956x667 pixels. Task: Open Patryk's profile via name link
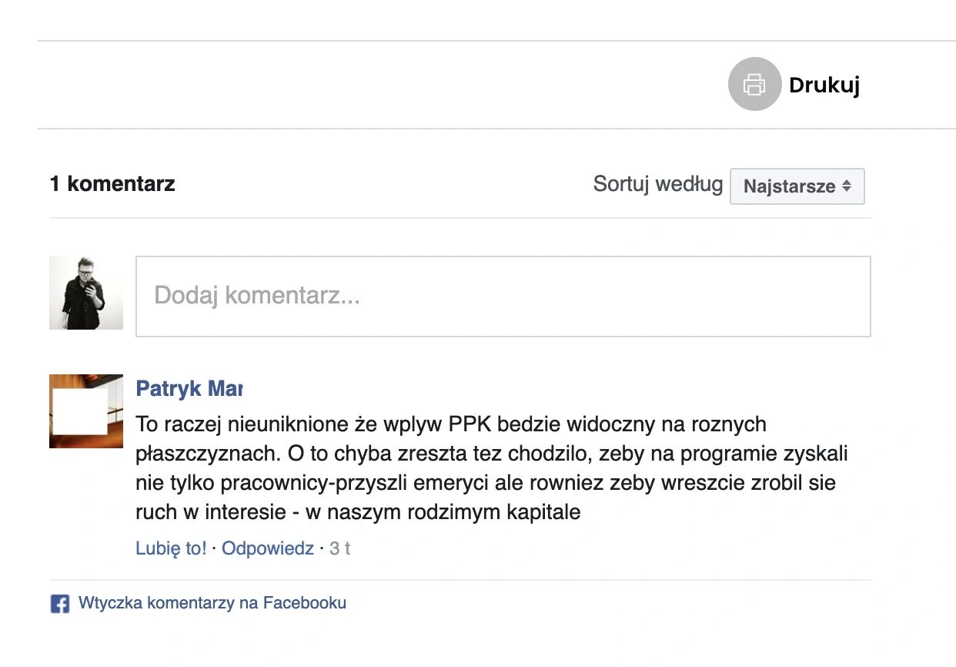[x=189, y=389]
